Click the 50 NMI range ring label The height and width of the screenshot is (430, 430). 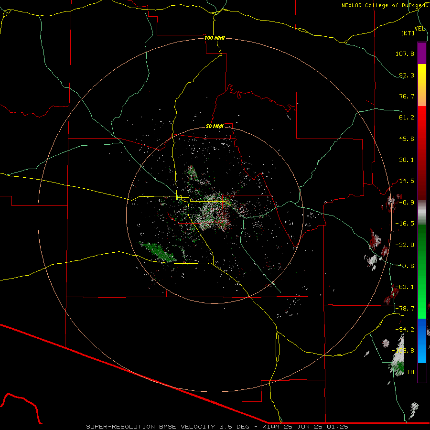click(x=215, y=127)
